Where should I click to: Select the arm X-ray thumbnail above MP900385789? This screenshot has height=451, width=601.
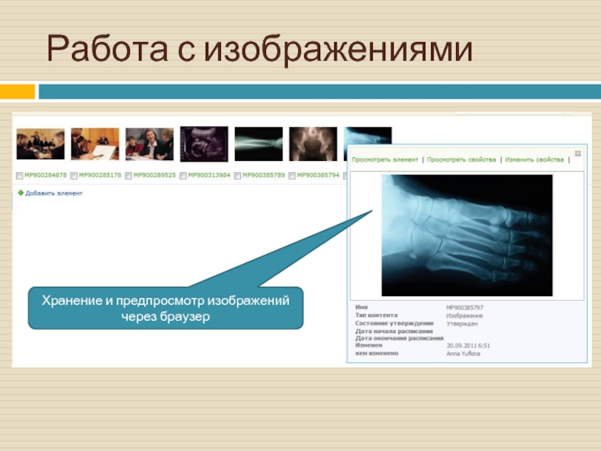pyautogui.click(x=258, y=144)
